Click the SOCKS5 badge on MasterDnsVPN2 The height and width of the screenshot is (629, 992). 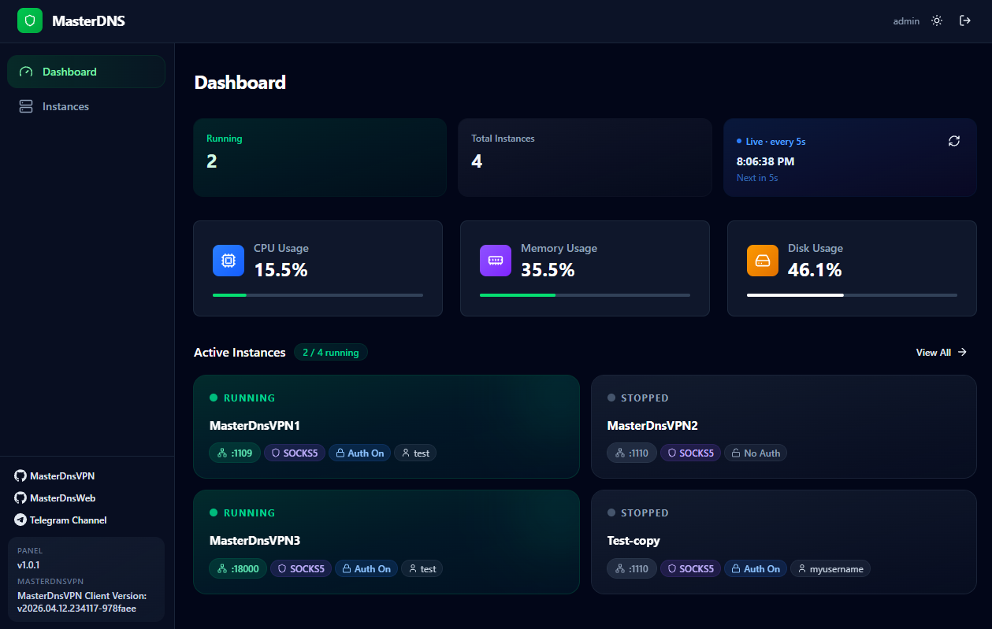coord(690,453)
